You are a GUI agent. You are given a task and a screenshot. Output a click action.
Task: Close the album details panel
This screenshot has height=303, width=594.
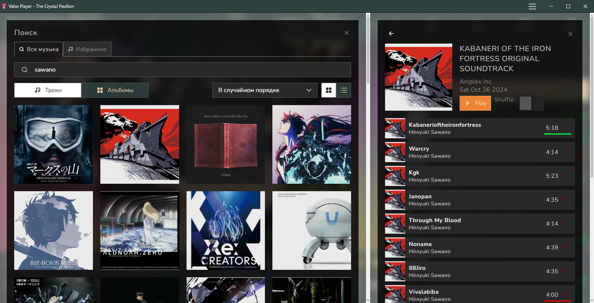click(570, 34)
